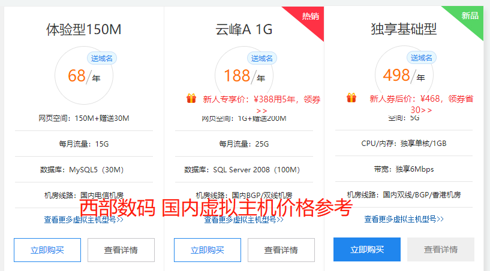
Task: Click the 498/年 price
Action: [404, 75]
